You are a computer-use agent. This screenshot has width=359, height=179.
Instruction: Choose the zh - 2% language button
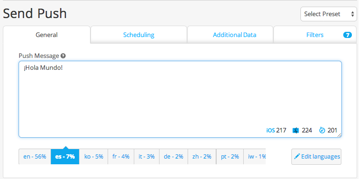pos(202,157)
